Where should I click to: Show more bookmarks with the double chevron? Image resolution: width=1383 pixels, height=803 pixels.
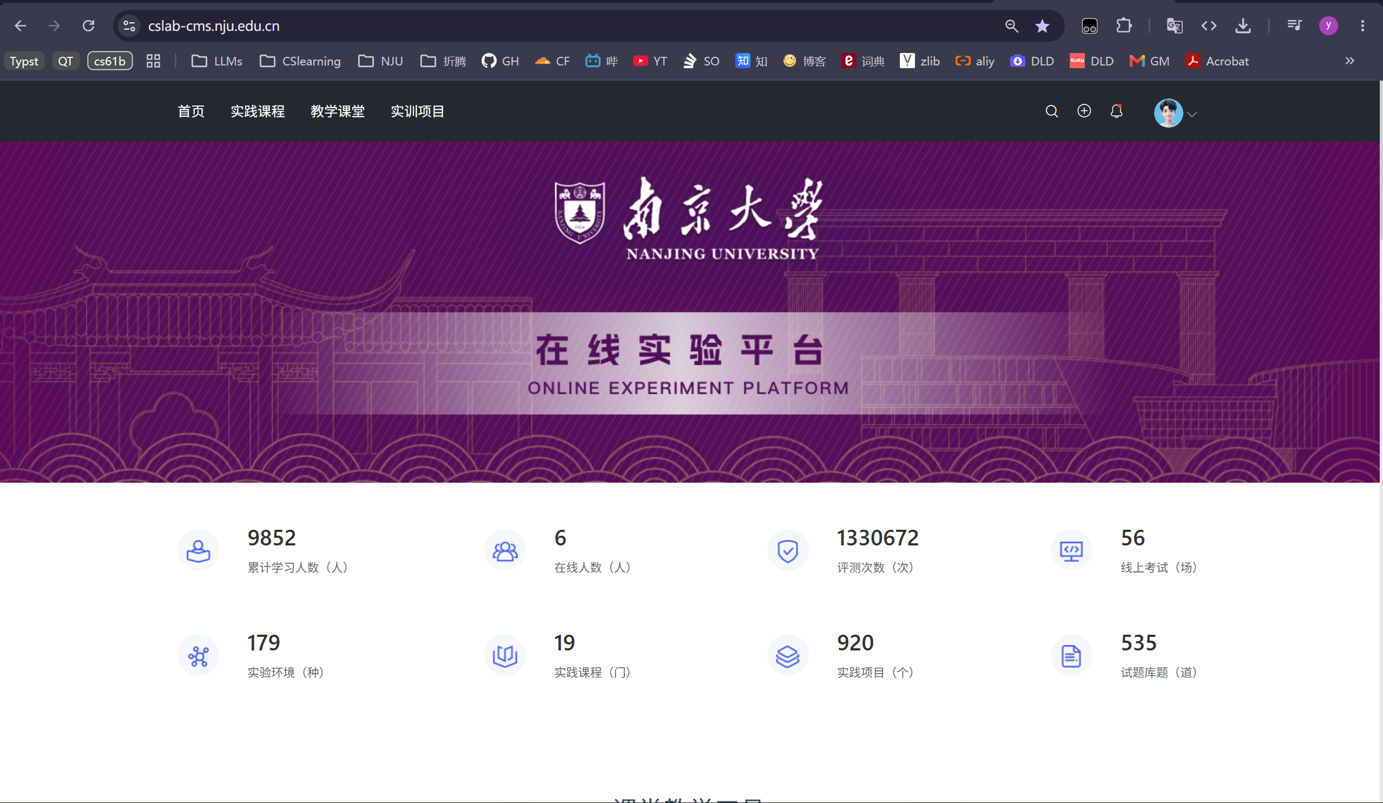click(x=1349, y=61)
